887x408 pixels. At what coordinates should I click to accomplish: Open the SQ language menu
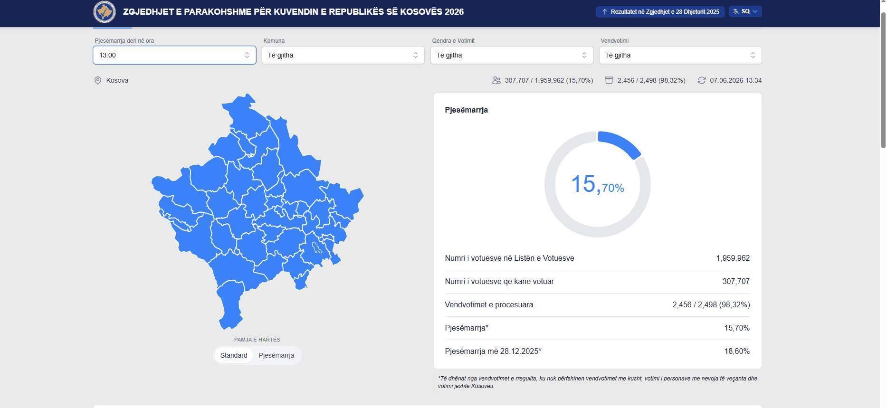click(x=745, y=11)
